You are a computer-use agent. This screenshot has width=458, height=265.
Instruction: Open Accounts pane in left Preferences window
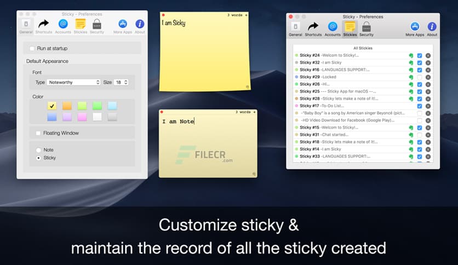[x=63, y=26]
